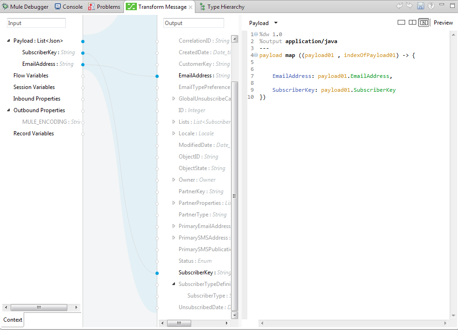Fold the map block at line 4
Image resolution: width=458 pixels, height=330 pixels.
[256, 55]
